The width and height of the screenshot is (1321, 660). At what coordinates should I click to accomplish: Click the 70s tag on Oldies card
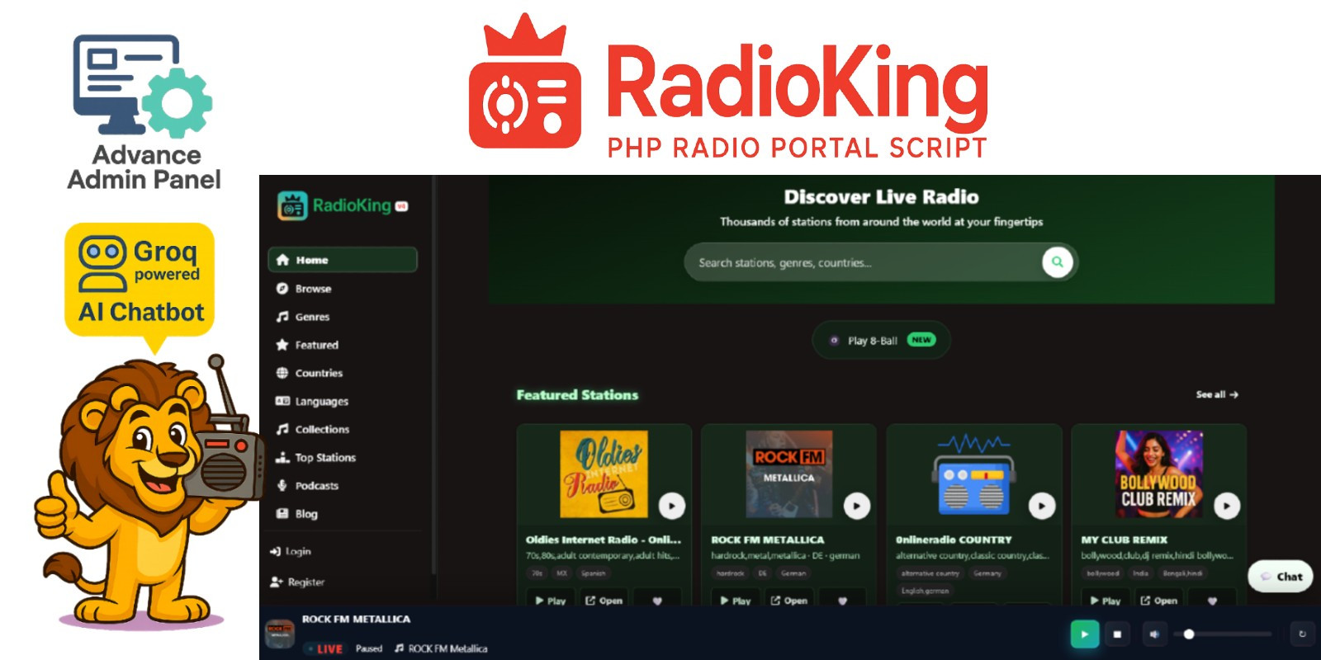point(537,573)
